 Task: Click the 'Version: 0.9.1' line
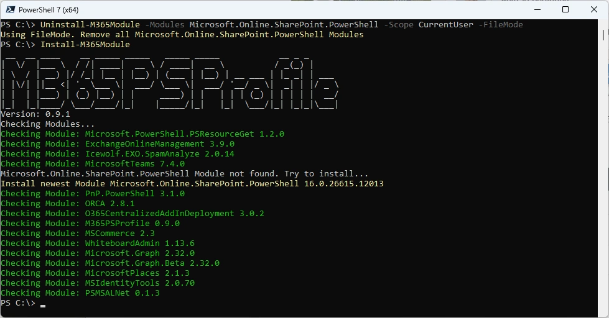[35, 114]
